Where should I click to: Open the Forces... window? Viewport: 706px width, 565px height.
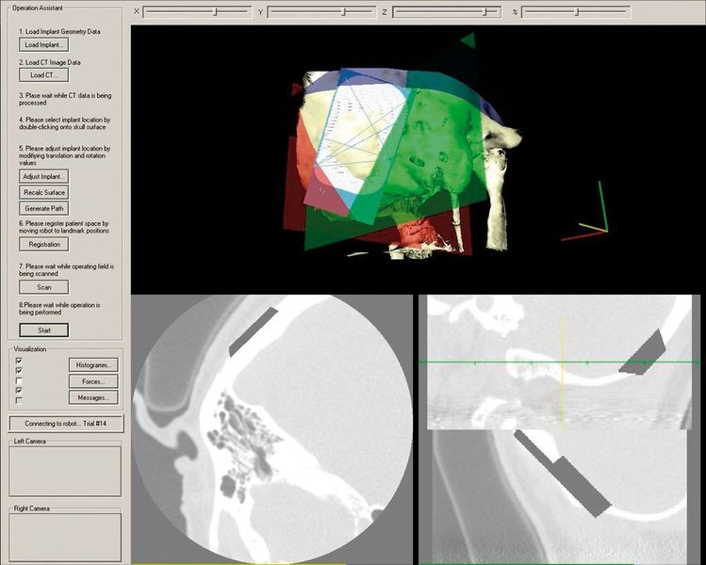[93, 381]
